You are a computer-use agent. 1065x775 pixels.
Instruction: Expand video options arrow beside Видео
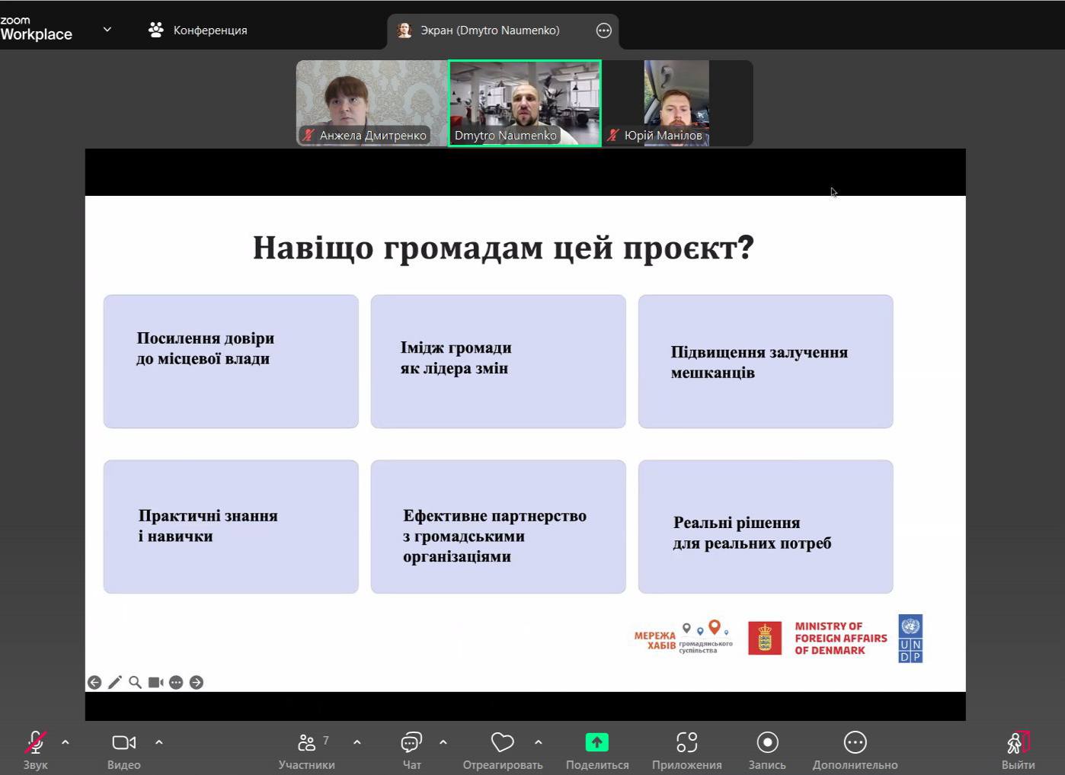click(159, 741)
